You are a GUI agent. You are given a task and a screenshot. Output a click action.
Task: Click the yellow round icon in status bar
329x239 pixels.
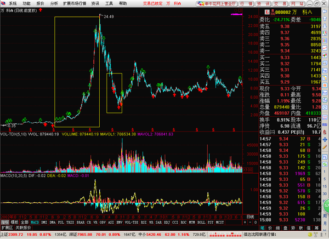[x=310, y=235]
